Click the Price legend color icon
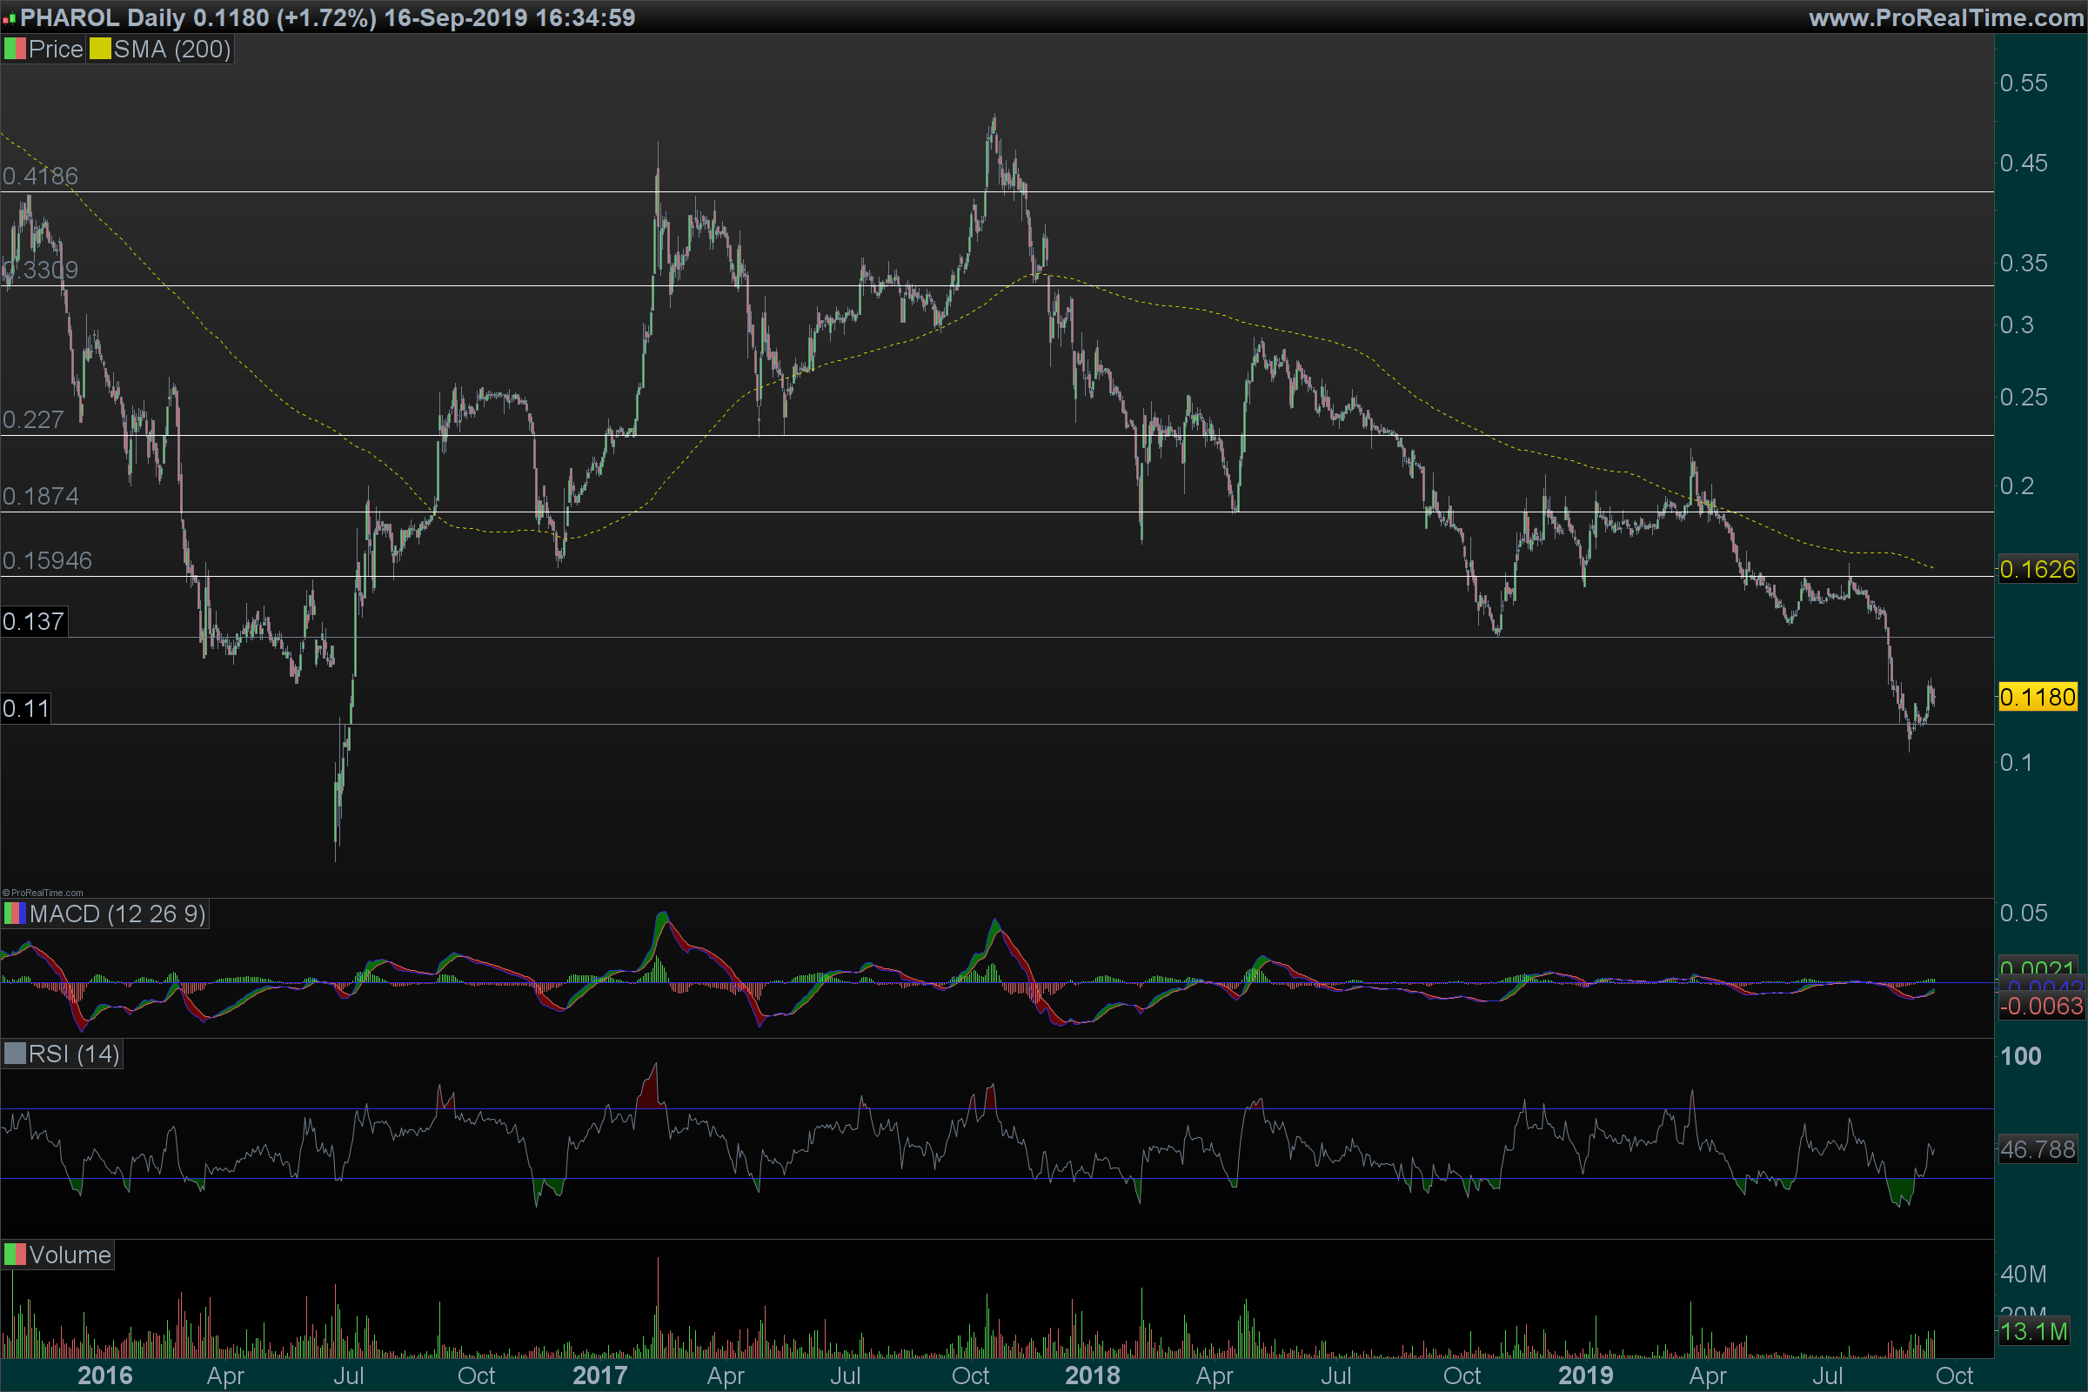Viewport: 2088px width, 1392px height. pyautogui.click(x=14, y=49)
